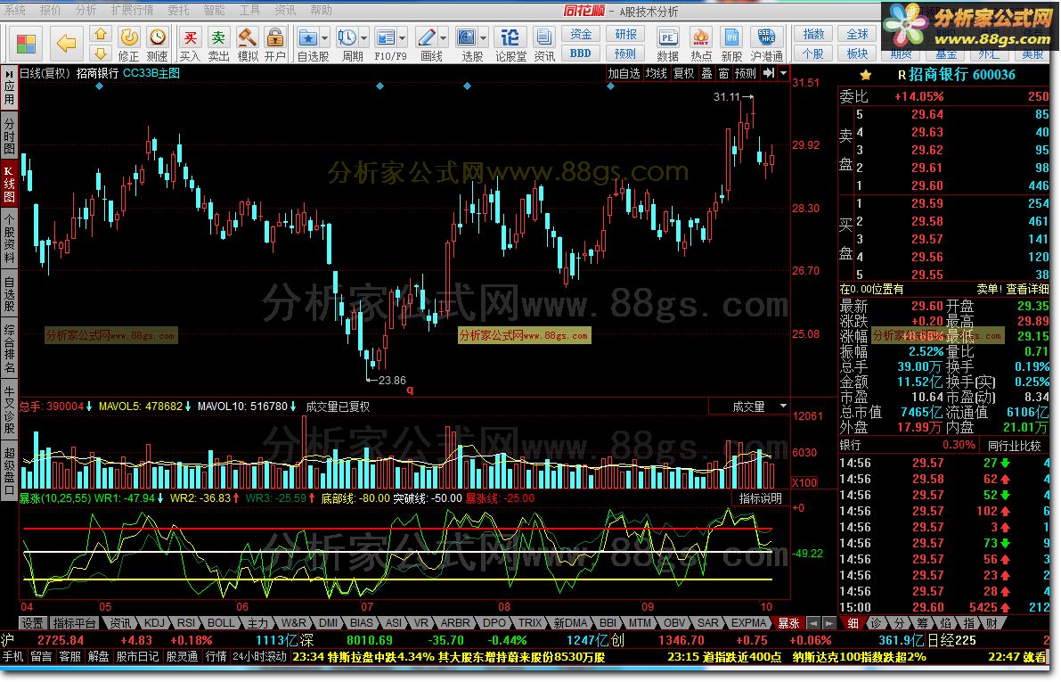This screenshot has width=1061, height=682.
Task: Click the 设置 settings button at bottom
Action: (x=32, y=623)
